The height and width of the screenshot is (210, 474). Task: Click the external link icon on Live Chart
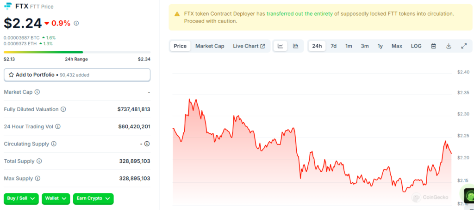point(263,46)
